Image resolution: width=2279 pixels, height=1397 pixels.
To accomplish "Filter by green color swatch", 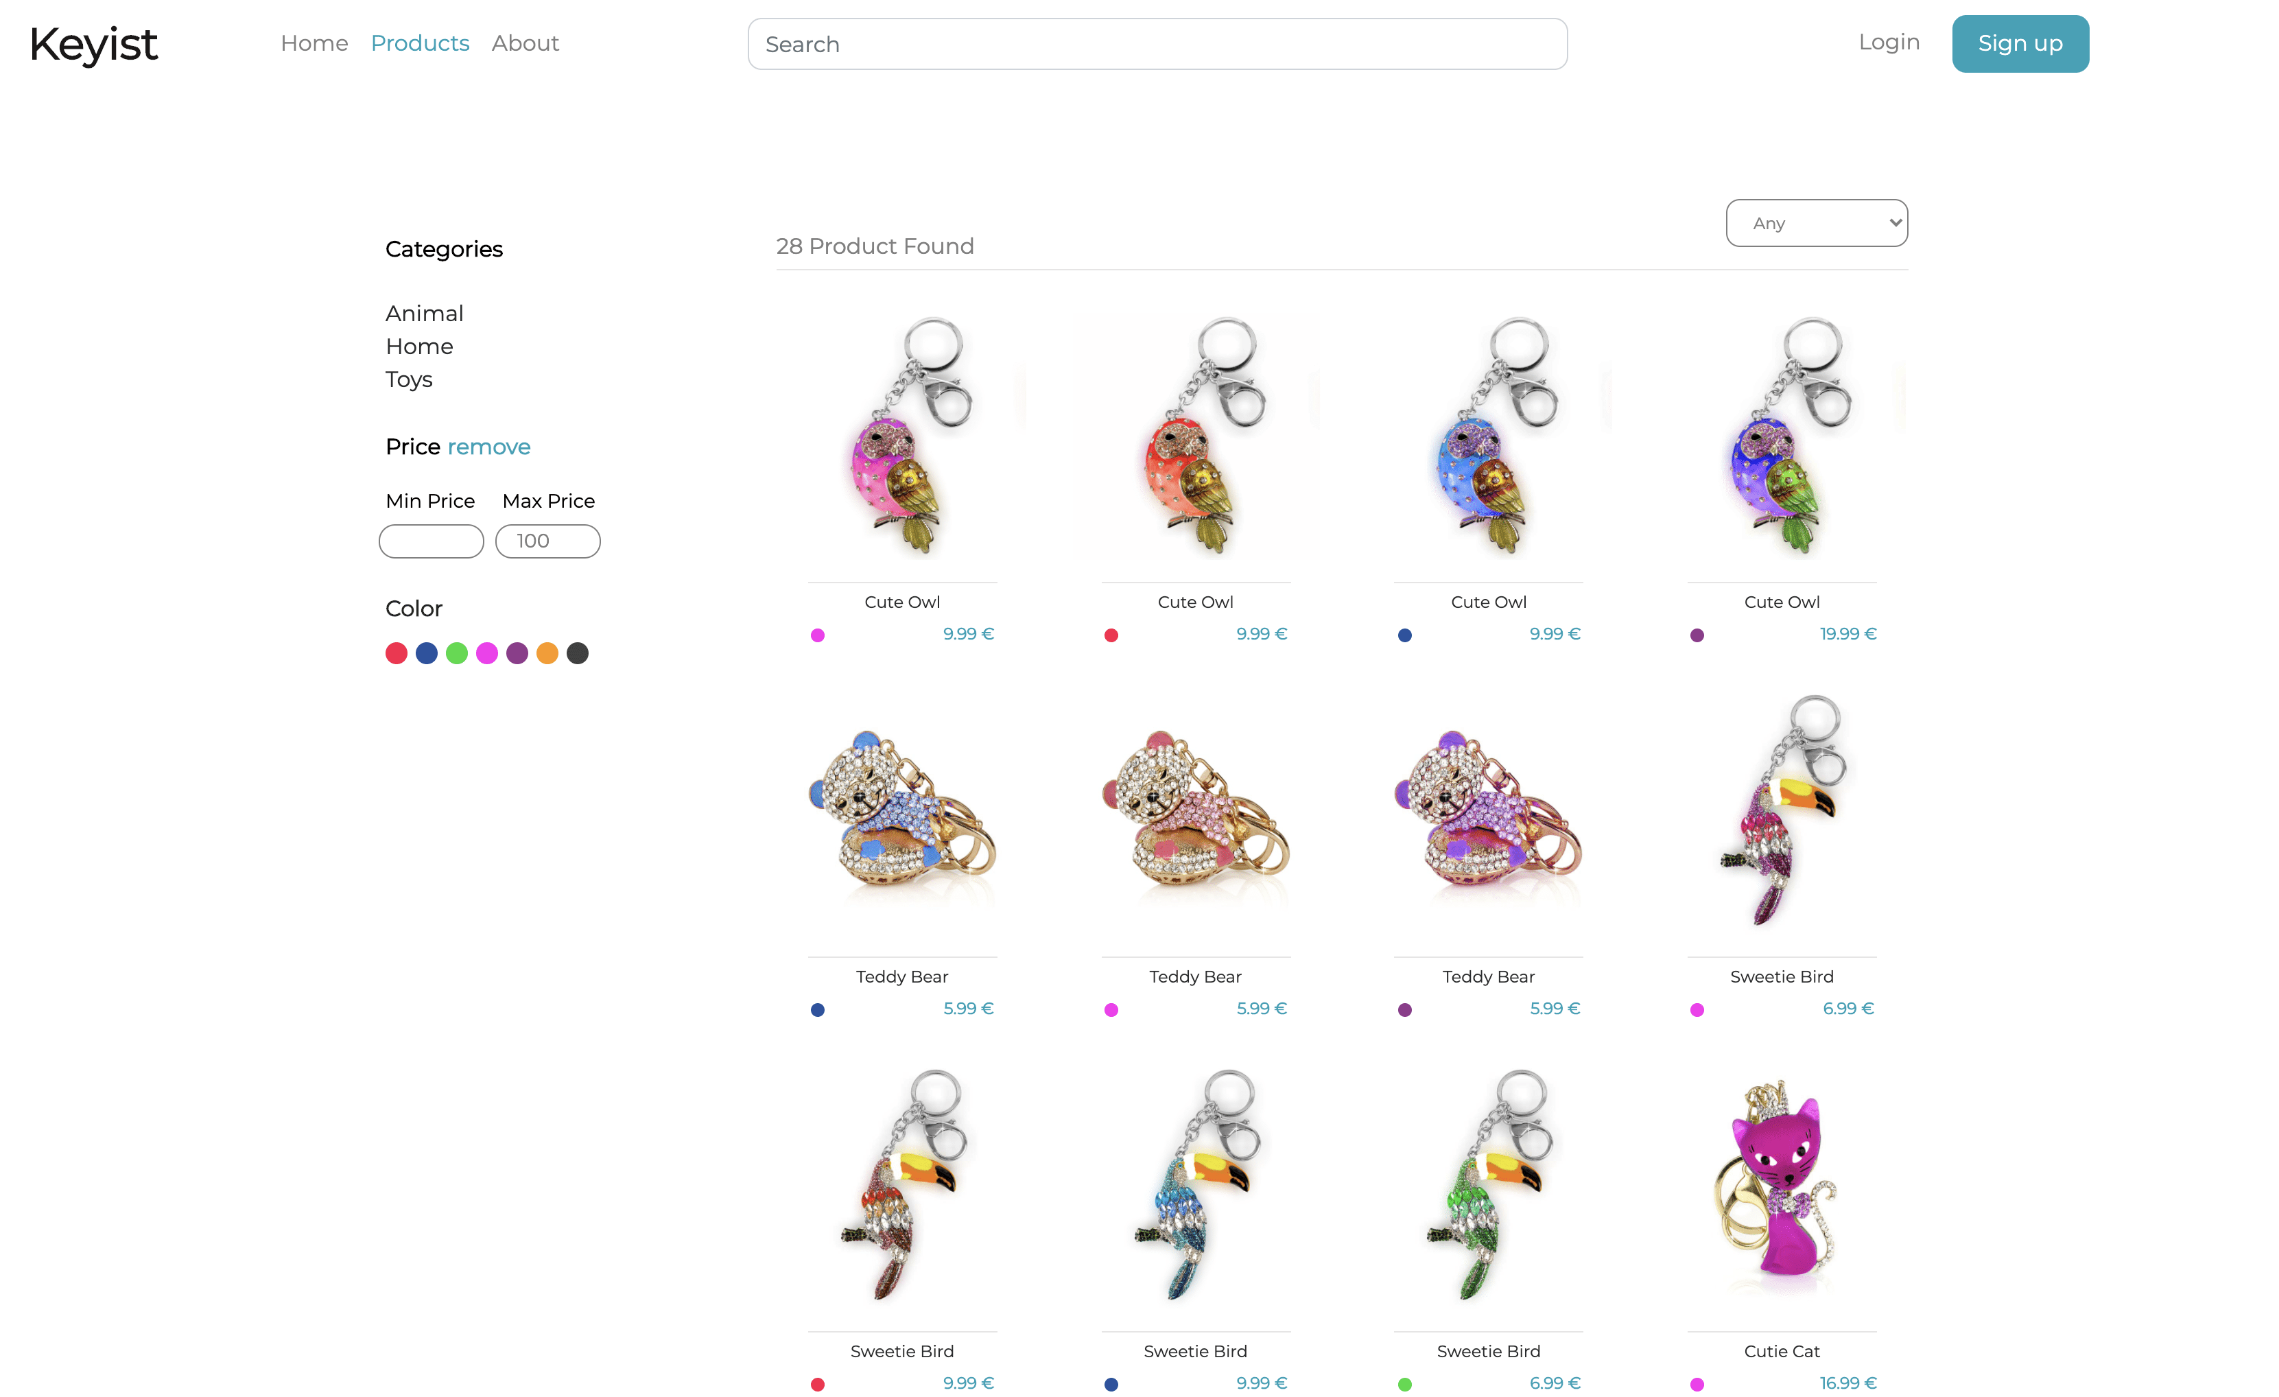I will (x=457, y=653).
